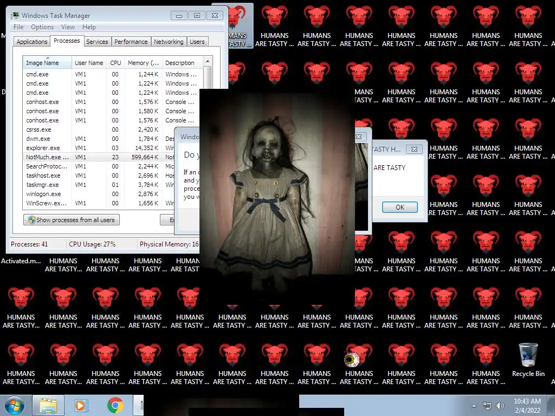555x416 pixels.
Task: Show hidden system tray icons arrow
Action: pos(474,406)
